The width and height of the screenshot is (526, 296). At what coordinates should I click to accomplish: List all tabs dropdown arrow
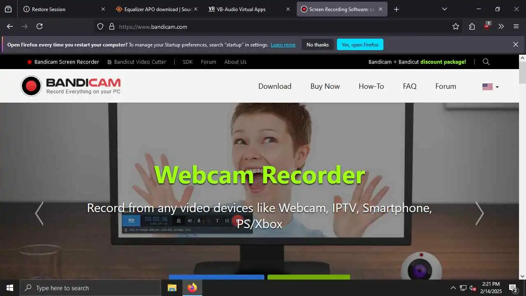(444, 9)
